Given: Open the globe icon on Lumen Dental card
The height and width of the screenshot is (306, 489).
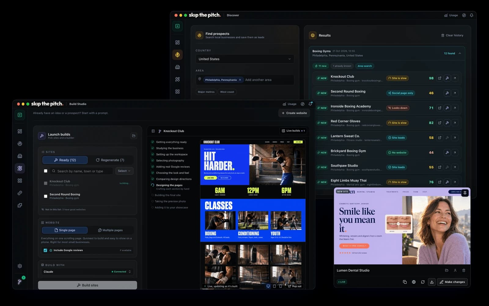Looking at the screenshot, I should [x=414, y=282].
